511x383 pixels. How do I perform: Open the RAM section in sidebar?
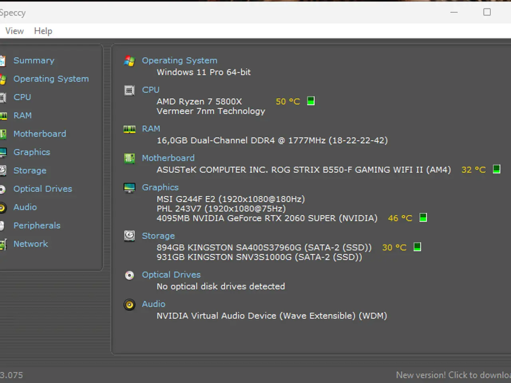[x=23, y=116]
